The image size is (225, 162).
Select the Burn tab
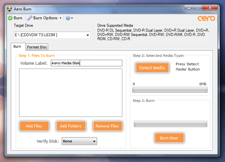17,46
